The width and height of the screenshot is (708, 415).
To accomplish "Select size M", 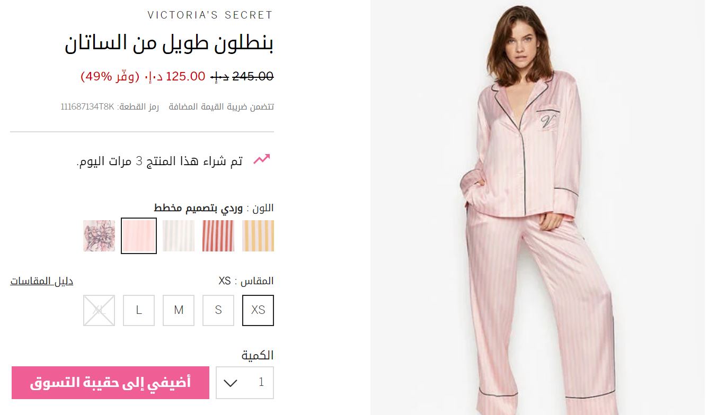I will click(x=179, y=310).
